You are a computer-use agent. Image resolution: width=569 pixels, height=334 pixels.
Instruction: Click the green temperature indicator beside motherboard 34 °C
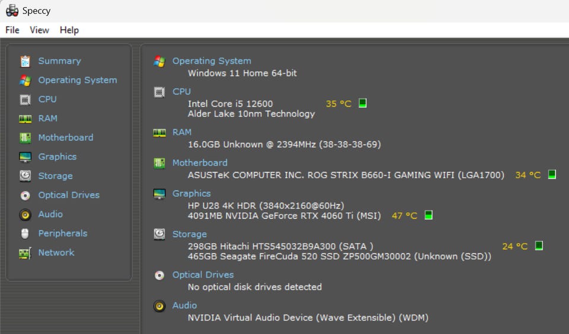(552, 175)
